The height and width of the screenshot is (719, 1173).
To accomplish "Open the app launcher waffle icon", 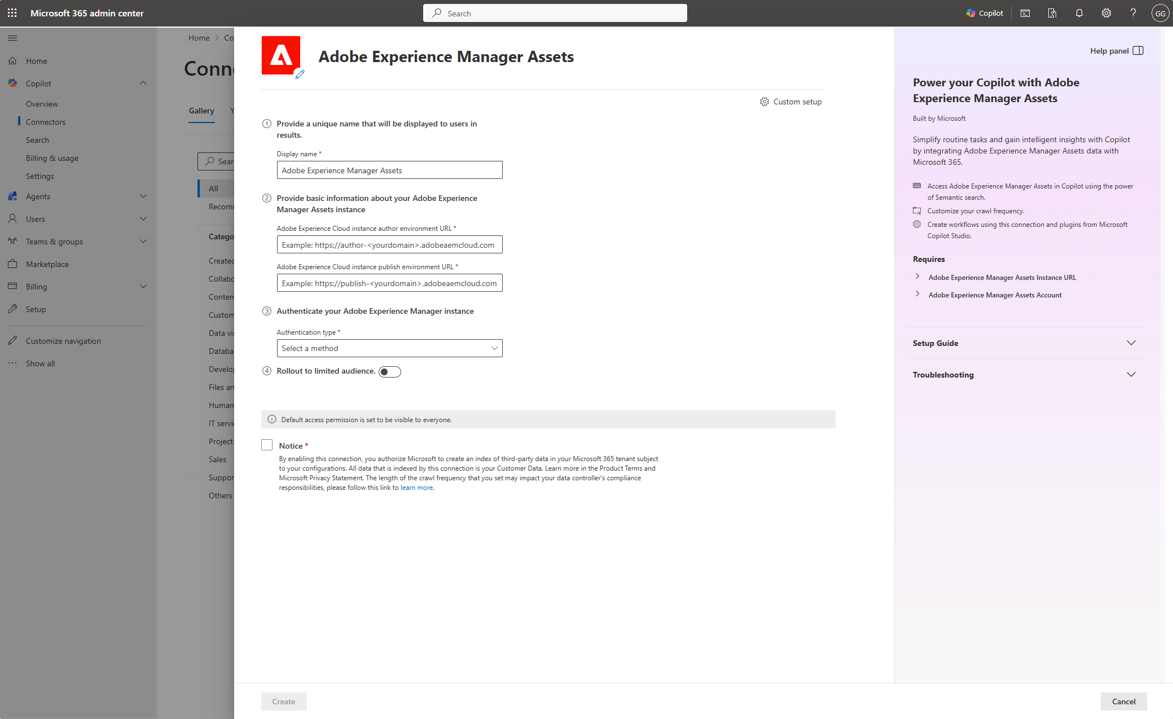I will [x=12, y=13].
